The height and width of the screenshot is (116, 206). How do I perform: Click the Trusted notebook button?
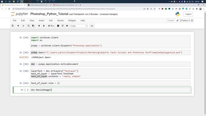point(170,21)
